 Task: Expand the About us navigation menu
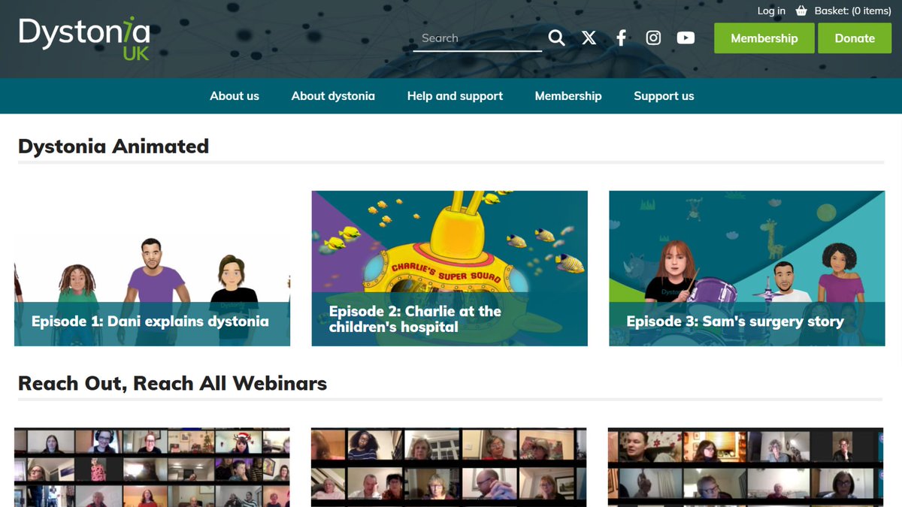(x=234, y=96)
